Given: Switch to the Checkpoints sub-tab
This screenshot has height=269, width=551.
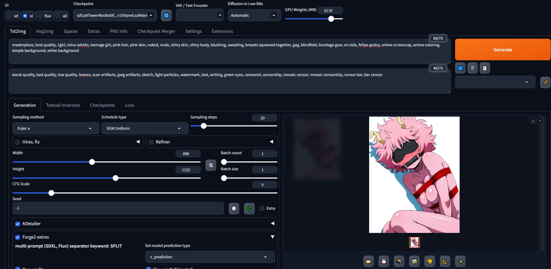Looking at the screenshot, I should (x=102, y=105).
